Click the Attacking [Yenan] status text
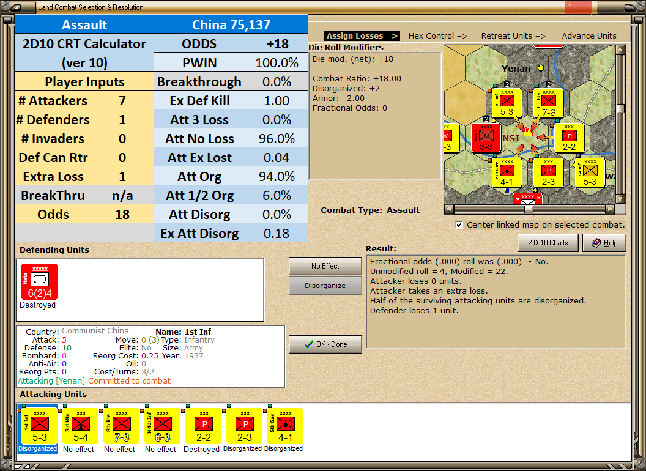Viewport: 646px width, 471px height. click(51, 380)
